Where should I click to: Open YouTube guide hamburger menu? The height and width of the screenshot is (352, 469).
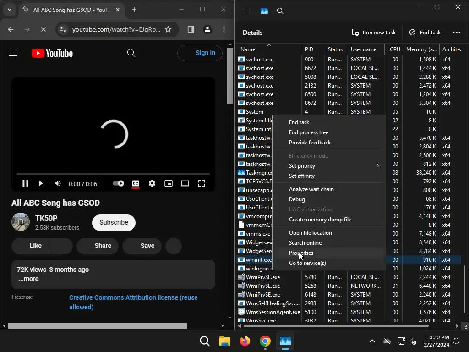13,53
